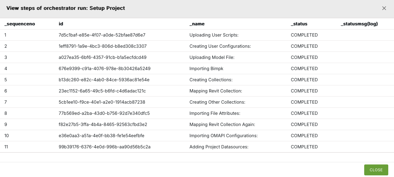Click the Creating Collections step name
394x177 pixels.
(x=211, y=80)
